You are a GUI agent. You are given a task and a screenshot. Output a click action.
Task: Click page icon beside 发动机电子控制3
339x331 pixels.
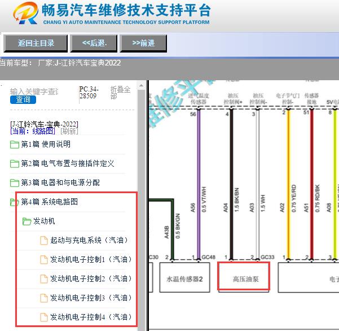click(44, 298)
